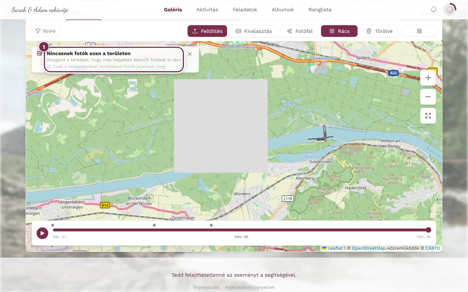Switch to Rács grid view
468x292 pixels.
(x=339, y=31)
